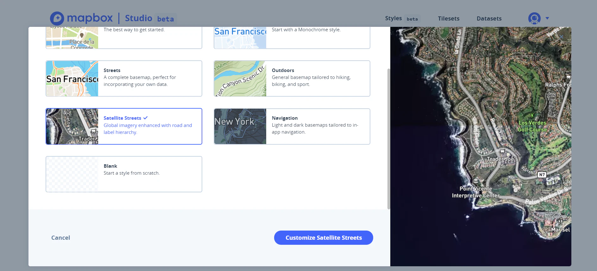
Task: Click the Studio title link
Action: (138, 18)
